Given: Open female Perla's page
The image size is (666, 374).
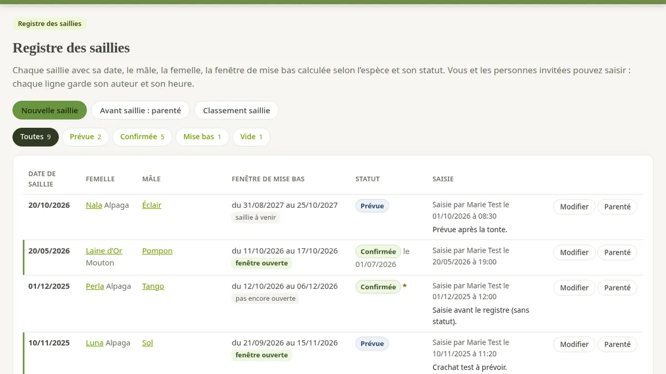Looking at the screenshot, I should (x=95, y=286).
